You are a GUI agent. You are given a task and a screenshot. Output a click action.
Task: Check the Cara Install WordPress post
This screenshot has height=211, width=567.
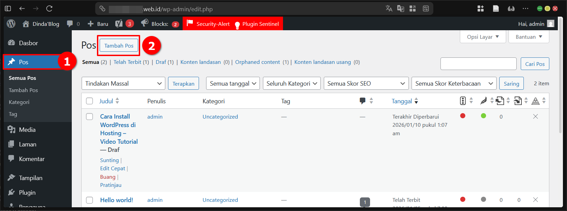coord(89,117)
